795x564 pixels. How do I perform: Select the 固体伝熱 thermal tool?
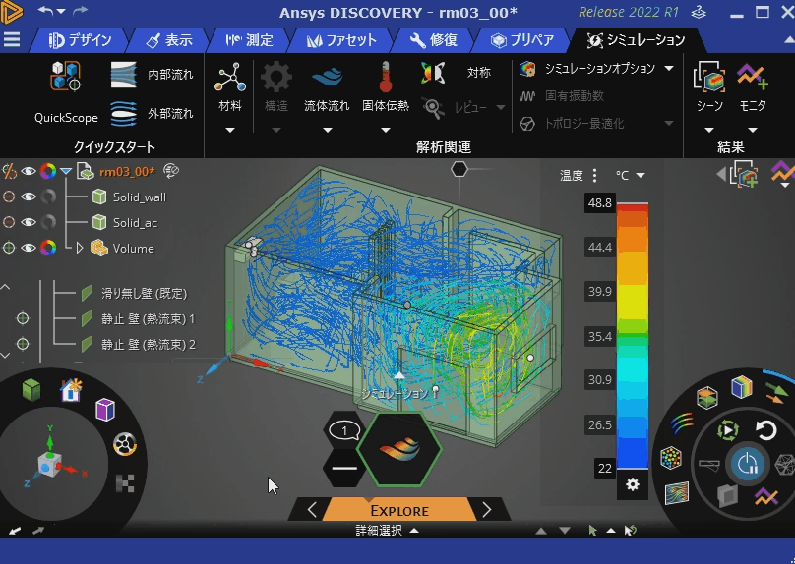[x=386, y=86]
